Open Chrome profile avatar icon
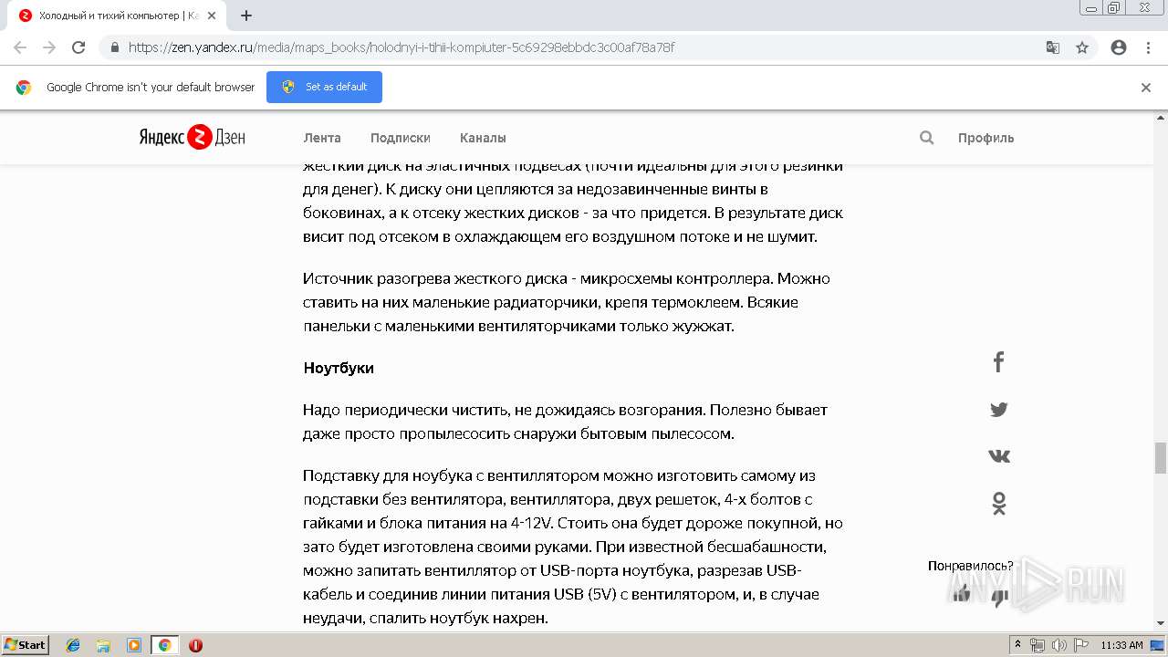1168x657 pixels. coord(1119,47)
